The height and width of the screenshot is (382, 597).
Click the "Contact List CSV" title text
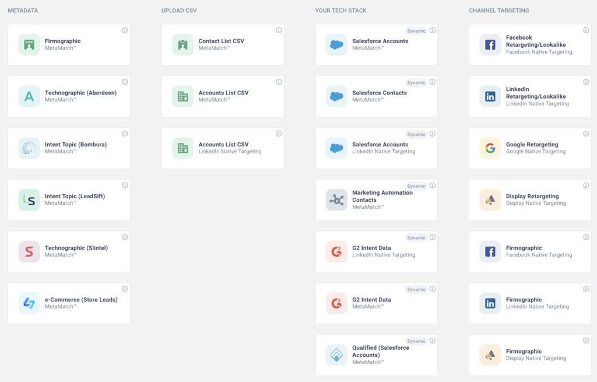click(x=221, y=41)
